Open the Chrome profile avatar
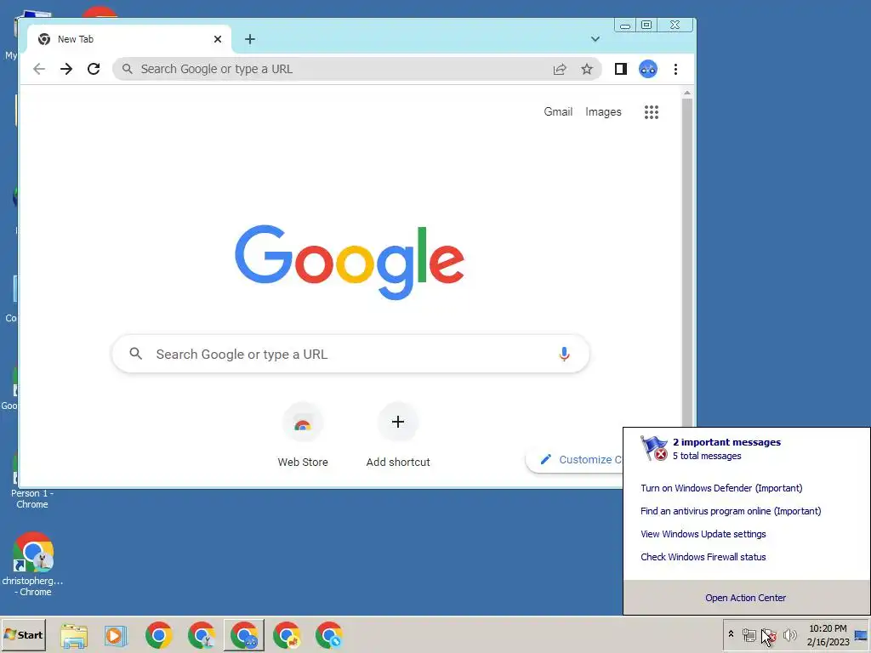The height and width of the screenshot is (653, 871). click(x=647, y=69)
